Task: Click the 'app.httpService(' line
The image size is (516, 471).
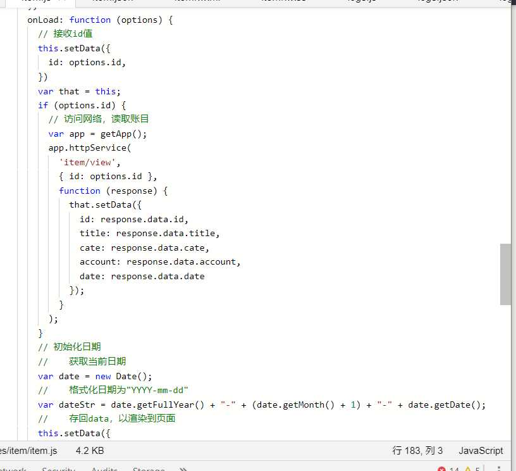Action: tap(90, 148)
